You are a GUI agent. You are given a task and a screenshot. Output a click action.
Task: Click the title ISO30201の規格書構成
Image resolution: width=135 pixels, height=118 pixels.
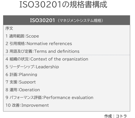coord(63,4)
